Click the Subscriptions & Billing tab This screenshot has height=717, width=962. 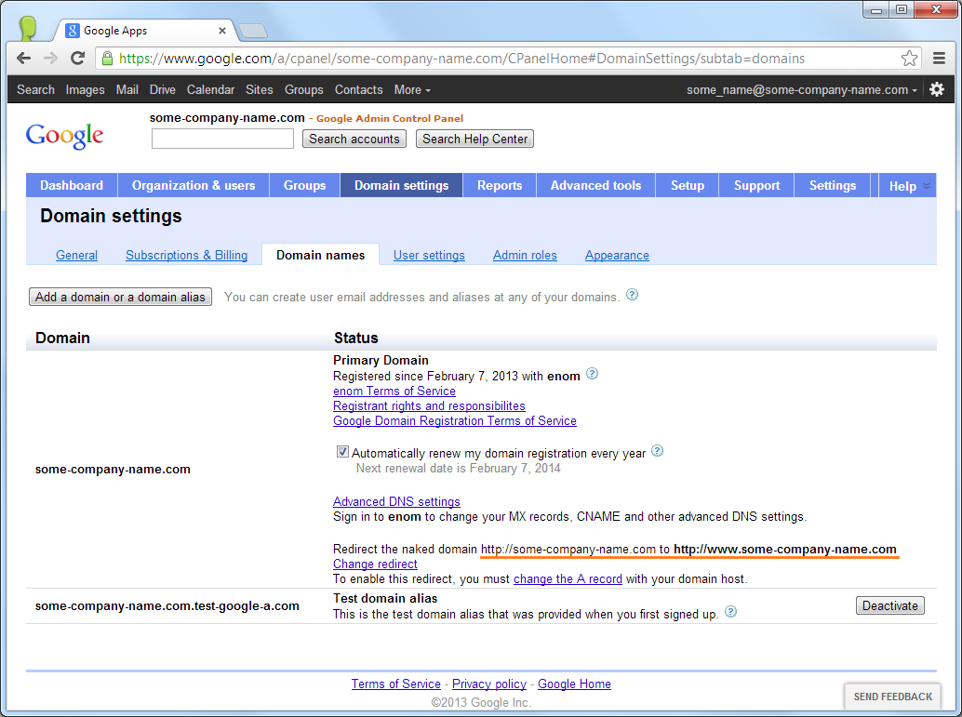click(x=186, y=254)
